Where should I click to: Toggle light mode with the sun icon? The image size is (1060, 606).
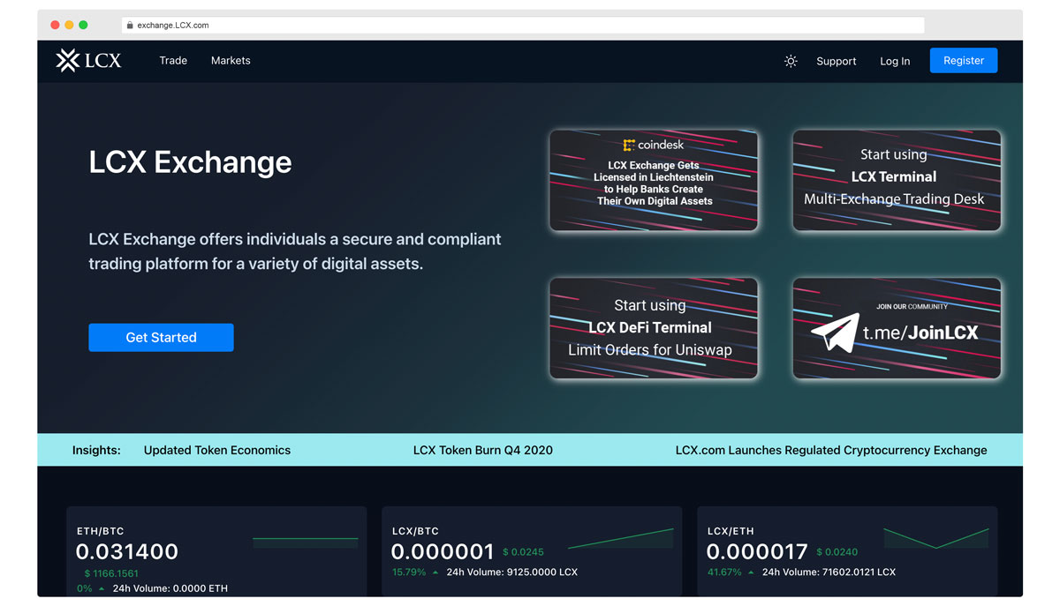click(791, 61)
